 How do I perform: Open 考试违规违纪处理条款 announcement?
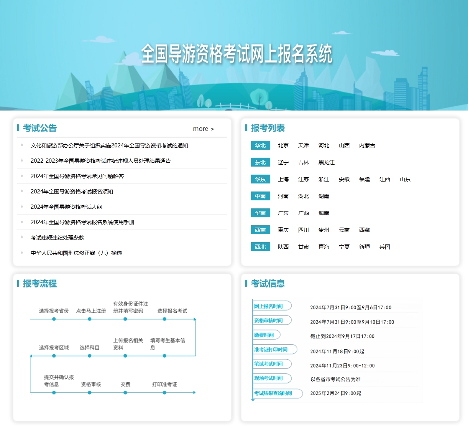57,238
